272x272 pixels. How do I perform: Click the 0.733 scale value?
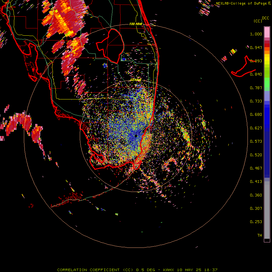click(256, 101)
